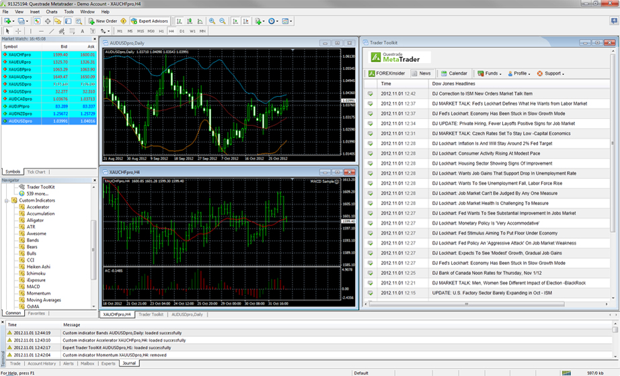Open a New Chart via toolbar icon
Image resolution: width=620 pixels, height=376 pixels.
point(7,21)
